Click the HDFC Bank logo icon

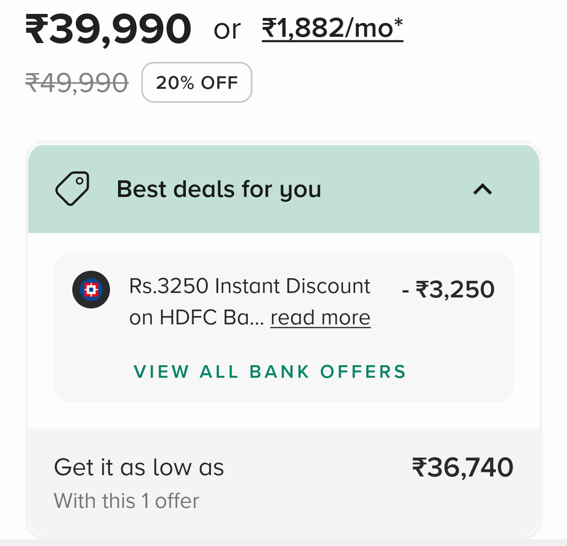point(91,290)
